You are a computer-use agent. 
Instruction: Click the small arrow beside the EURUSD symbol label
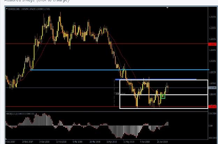click(7, 9)
